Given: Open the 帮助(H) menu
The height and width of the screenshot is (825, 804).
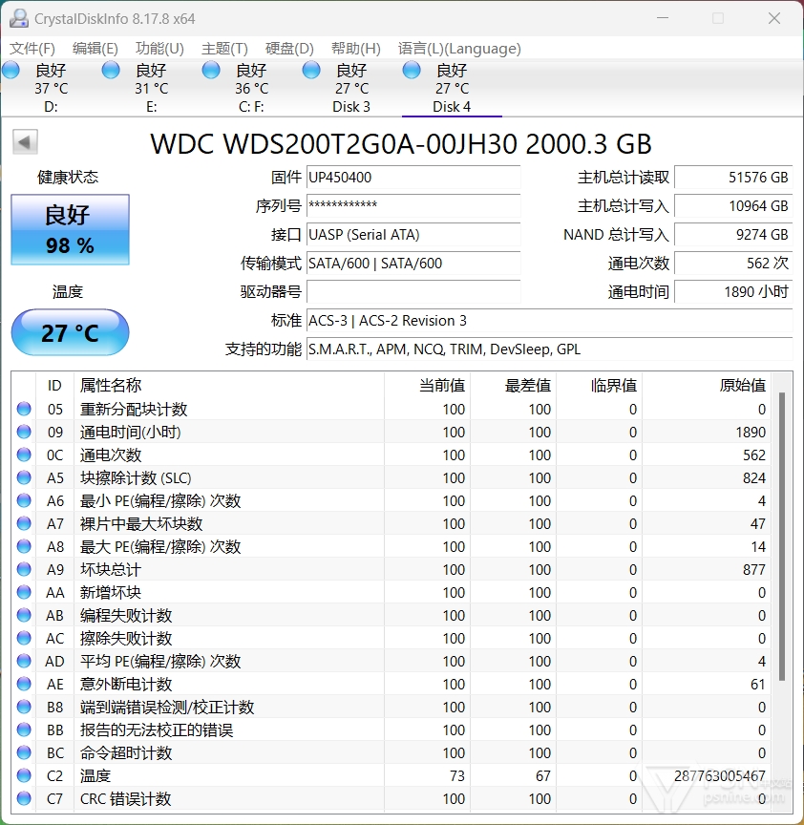Looking at the screenshot, I should 356,49.
